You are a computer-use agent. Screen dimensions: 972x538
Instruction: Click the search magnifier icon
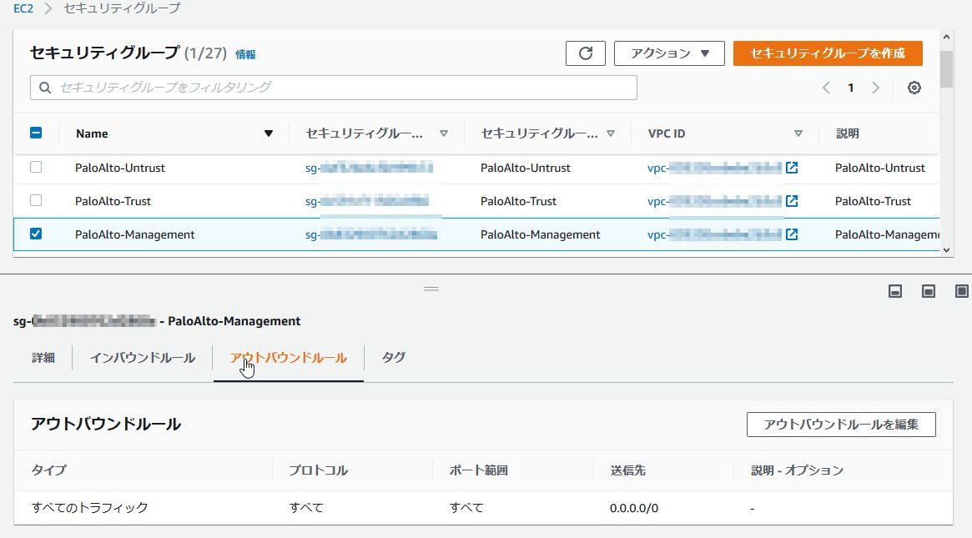pos(44,88)
